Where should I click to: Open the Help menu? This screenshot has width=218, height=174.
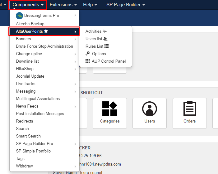pyautogui.click(x=90, y=5)
